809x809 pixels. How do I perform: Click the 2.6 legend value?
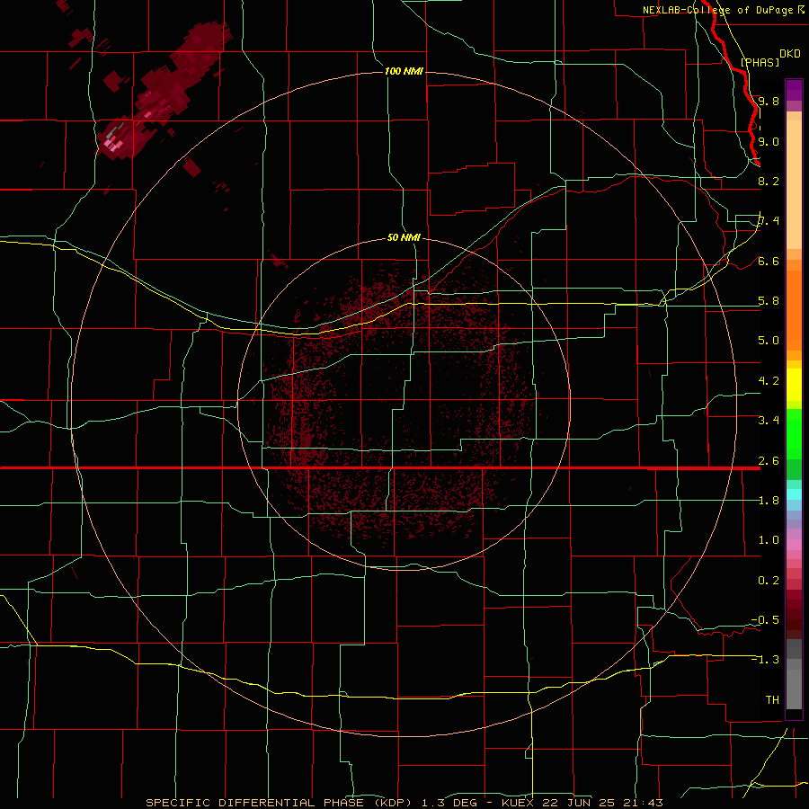(x=769, y=461)
